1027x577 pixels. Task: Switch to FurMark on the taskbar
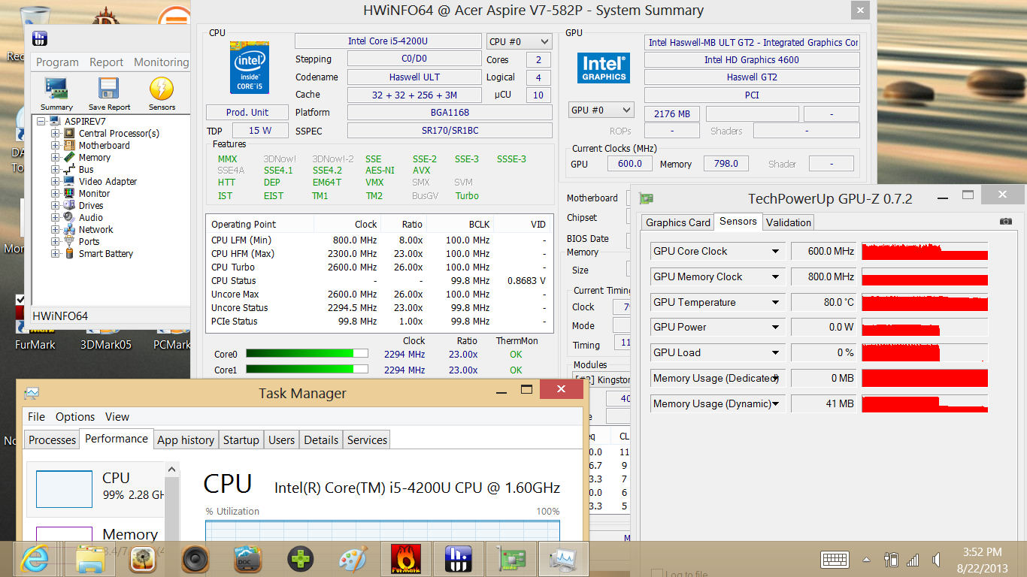coord(405,559)
